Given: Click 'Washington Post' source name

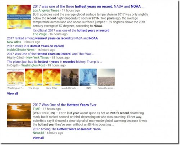Looking at the screenshot, I should point(33,65).
